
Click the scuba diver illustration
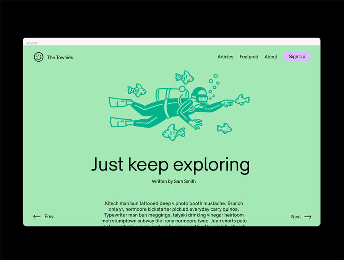pyautogui.click(x=171, y=107)
